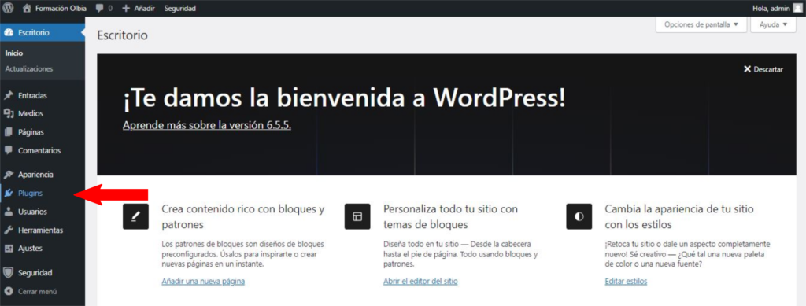Click the Comentarios speech bubble icon
The height and width of the screenshot is (306, 806).
tap(8, 150)
